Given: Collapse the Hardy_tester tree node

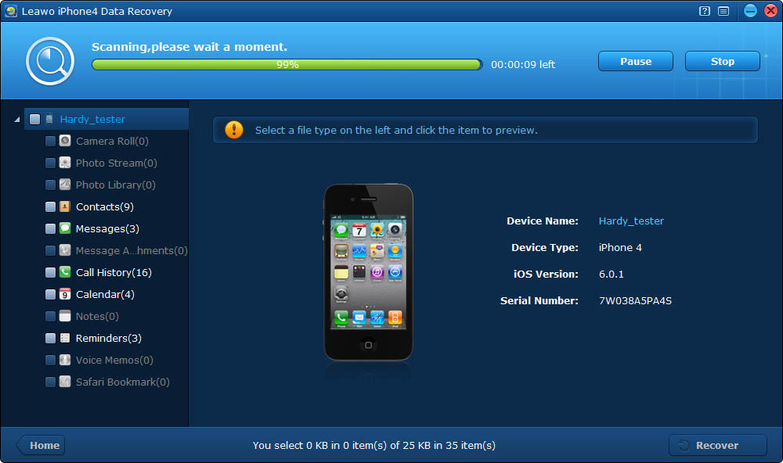Looking at the screenshot, I should (x=17, y=120).
